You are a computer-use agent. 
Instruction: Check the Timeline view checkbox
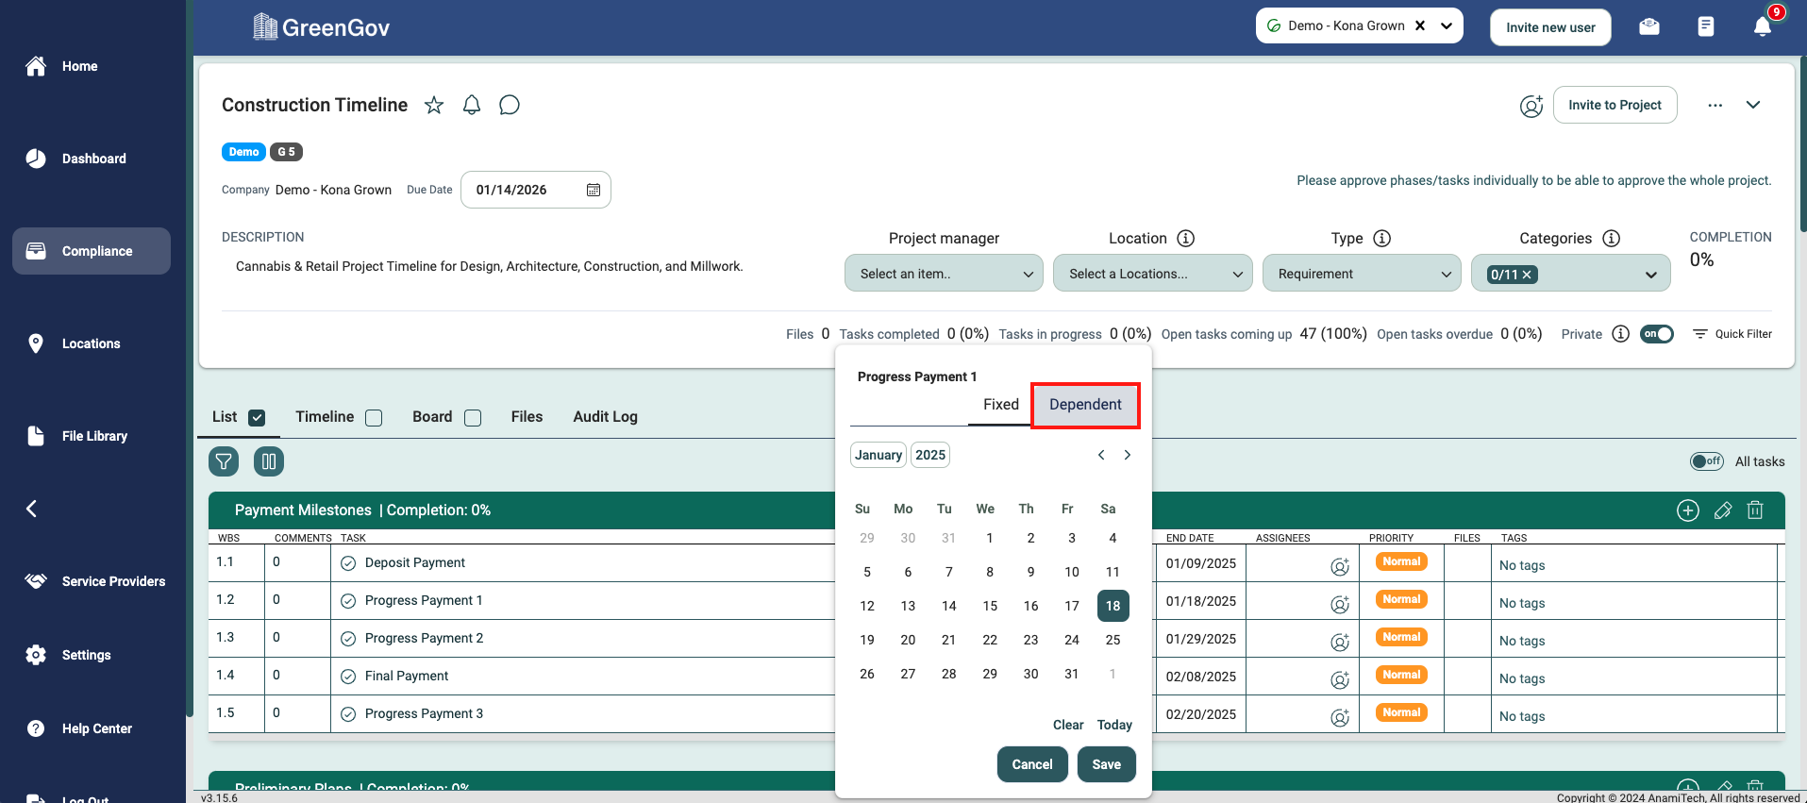pos(374,418)
